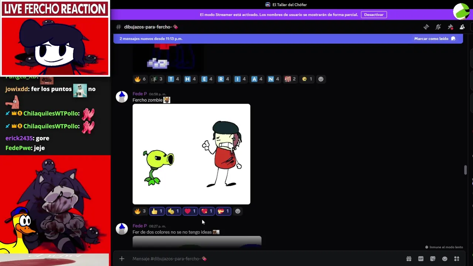This screenshot has height=266, width=473.
Task: Open the sticker picker
Action: coord(433,259)
